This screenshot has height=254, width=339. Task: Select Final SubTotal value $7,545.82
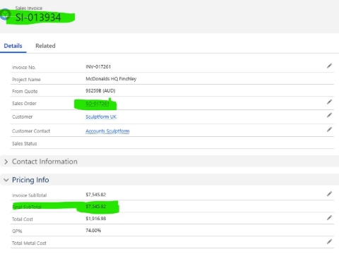click(96, 207)
